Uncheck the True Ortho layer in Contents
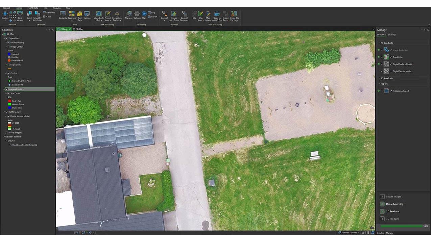 tap(9, 93)
